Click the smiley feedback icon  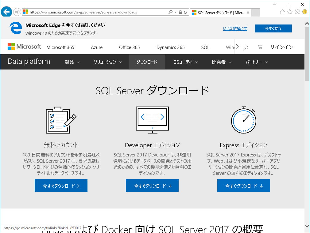pyautogui.click(x=305, y=12)
